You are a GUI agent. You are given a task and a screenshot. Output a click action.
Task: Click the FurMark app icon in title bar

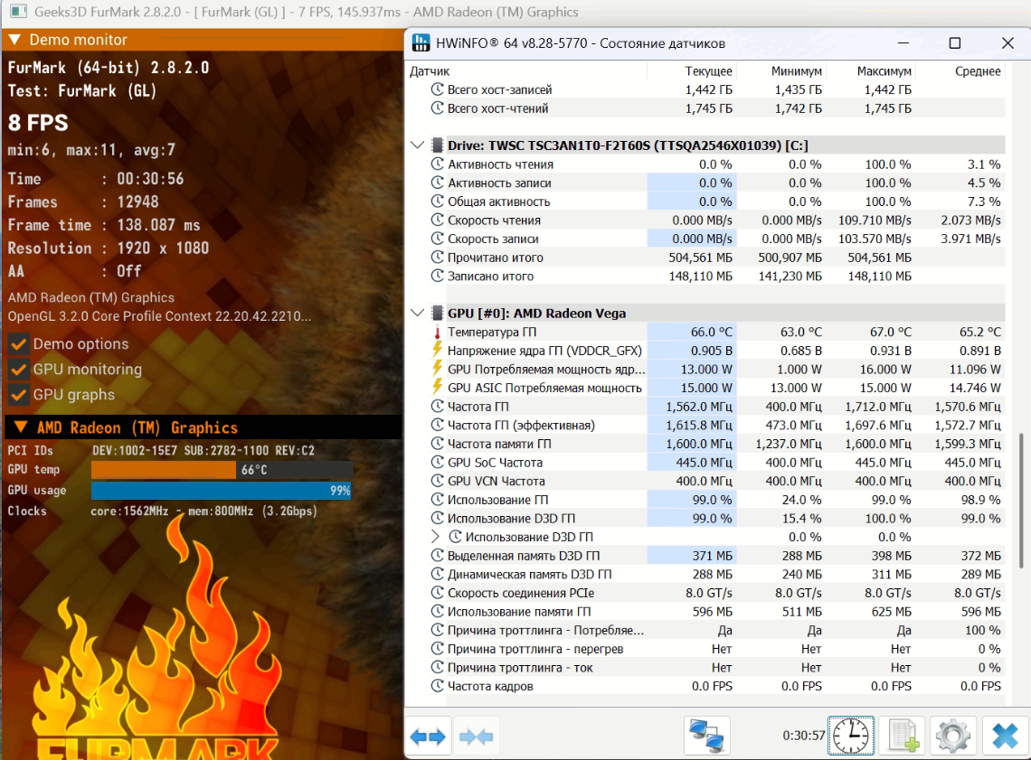tap(19, 11)
